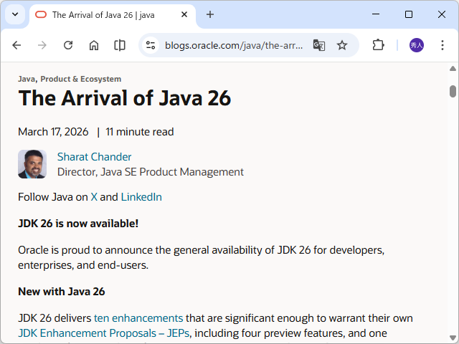
Task: Click the page title The Arrival of Java 26
Action: [x=125, y=98]
